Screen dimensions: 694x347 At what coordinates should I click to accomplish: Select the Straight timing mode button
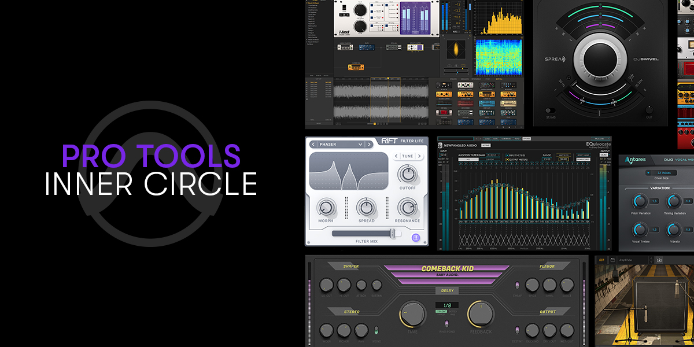[x=441, y=311]
